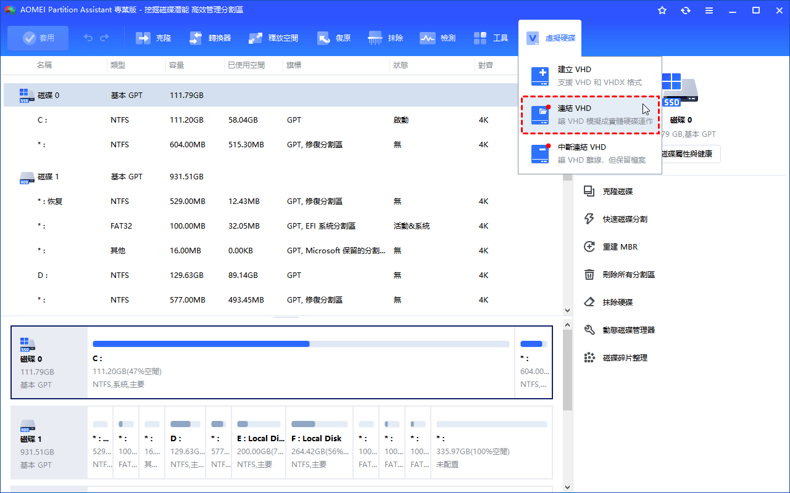This screenshot has height=493, width=790.
Task: Select E: Local Disk partition in disk map
Action: click(x=259, y=442)
